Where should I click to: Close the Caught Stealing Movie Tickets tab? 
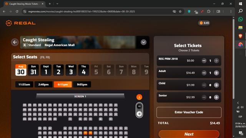coord(43,4)
